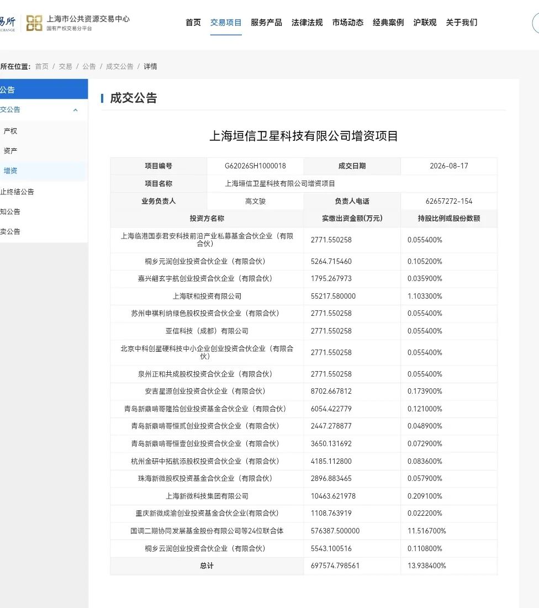Open the 市场动态 navigation item

(x=348, y=23)
